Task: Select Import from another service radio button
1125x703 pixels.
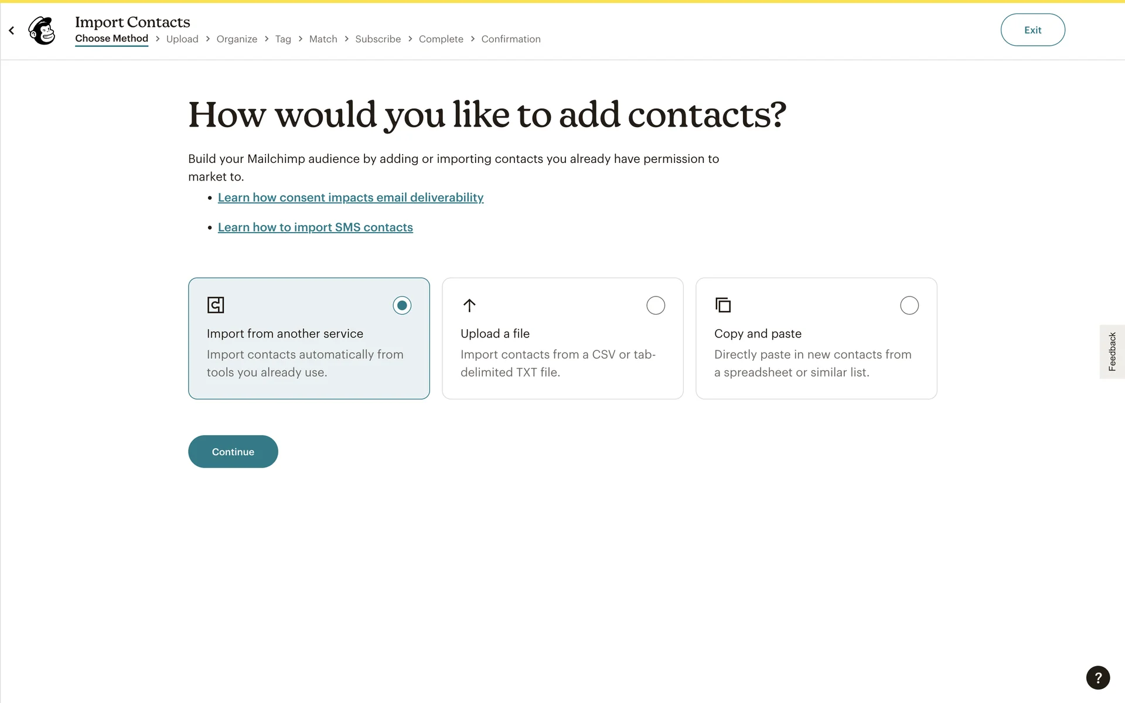Action: click(402, 305)
